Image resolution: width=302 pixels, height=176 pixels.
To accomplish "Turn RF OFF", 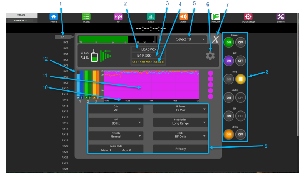I will point(240,61).
